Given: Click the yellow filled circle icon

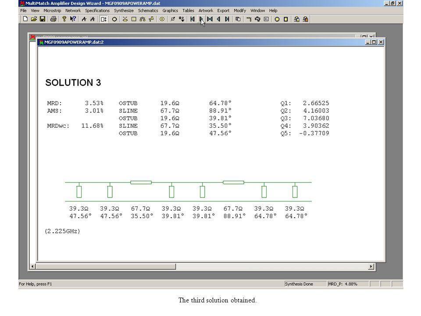Looking at the screenshot, I should 277,19.
